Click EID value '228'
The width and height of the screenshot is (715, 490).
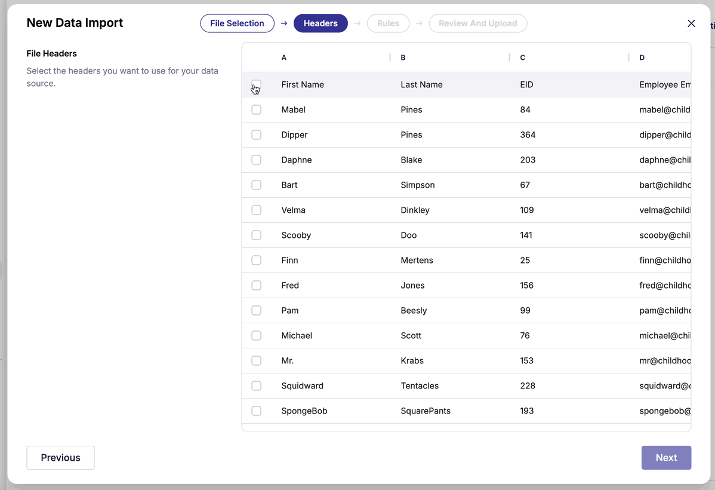click(528, 386)
